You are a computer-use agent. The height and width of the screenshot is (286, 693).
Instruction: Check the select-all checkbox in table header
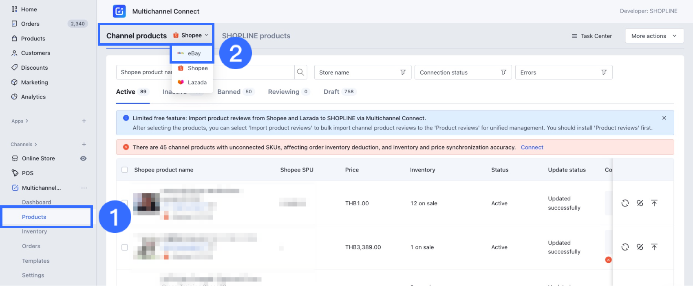pos(125,170)
